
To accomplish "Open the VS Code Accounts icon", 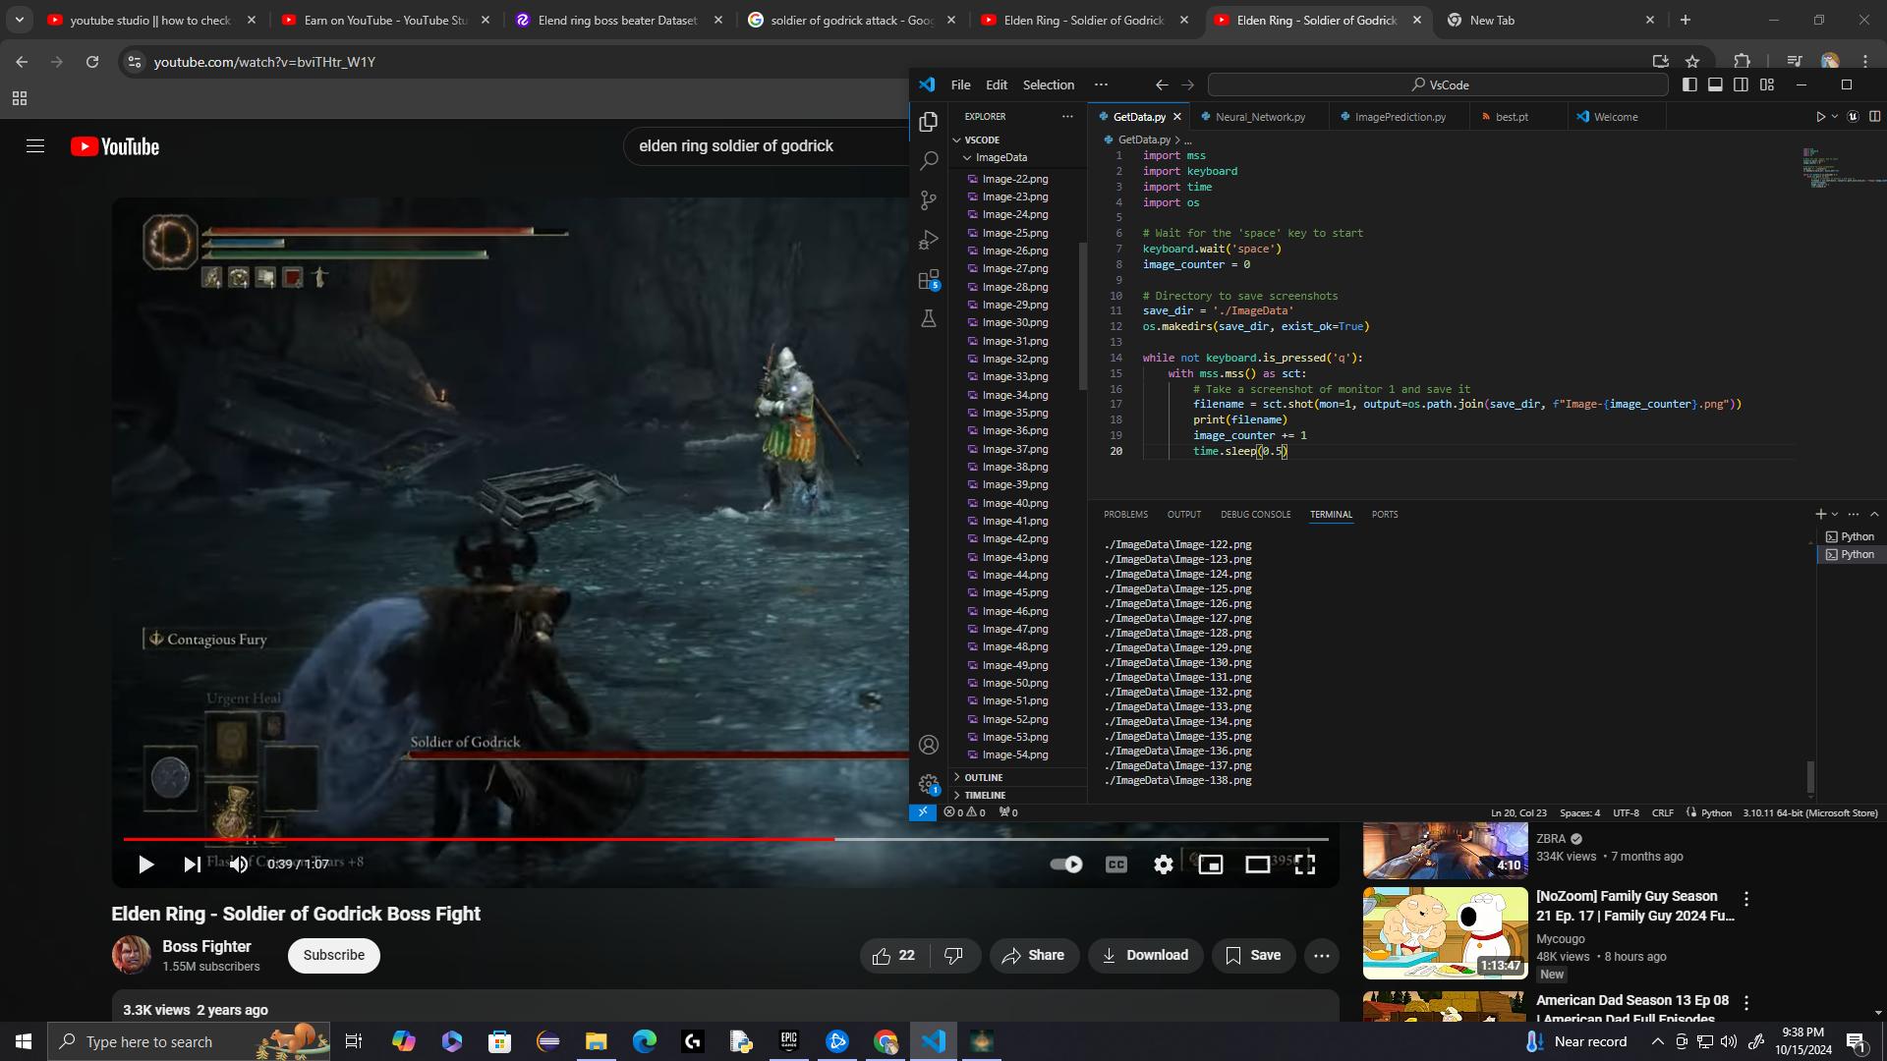I will tap(929, 745).
